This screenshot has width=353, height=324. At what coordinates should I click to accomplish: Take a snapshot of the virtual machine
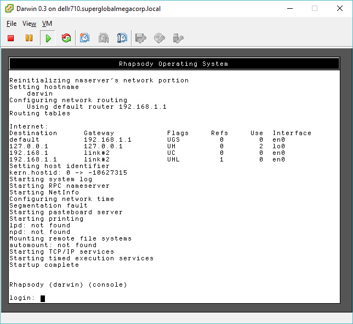(85, 38)
